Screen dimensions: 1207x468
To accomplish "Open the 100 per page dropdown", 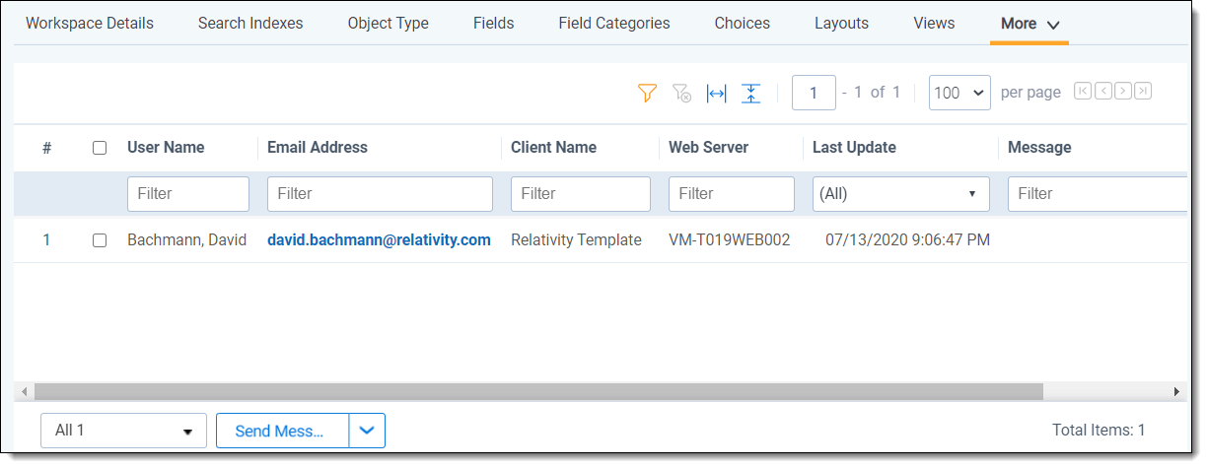I will tap(959, 93).
